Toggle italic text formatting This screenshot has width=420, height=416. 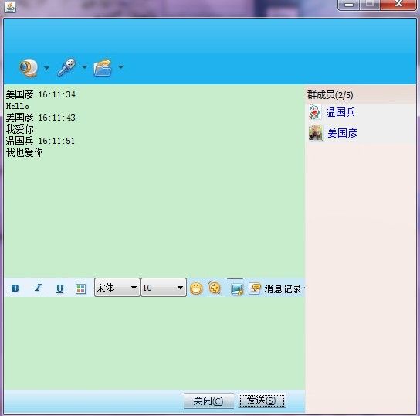point(39,288)
